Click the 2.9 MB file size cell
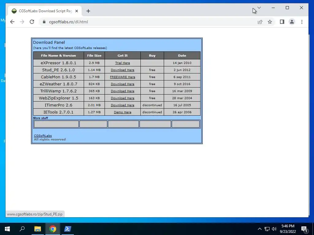 click(x=94, y=63)
